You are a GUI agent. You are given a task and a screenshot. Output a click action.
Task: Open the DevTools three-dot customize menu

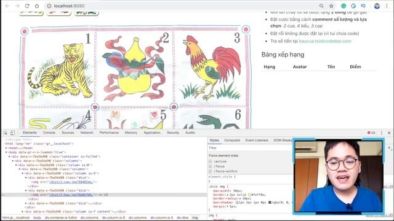point(382,133)
